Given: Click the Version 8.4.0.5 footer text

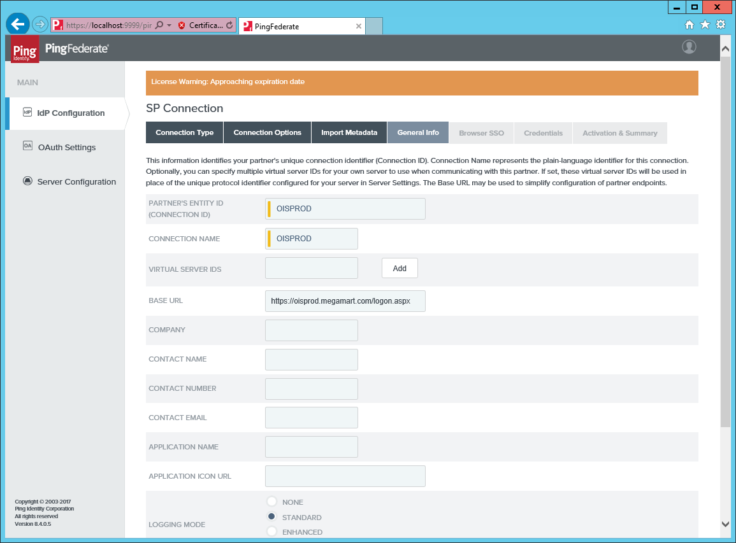Looking at the screenshot, I should 33,524.
